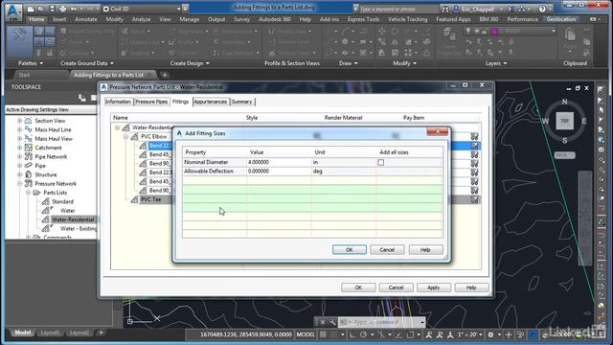Image resolution: width=613 pixels, height=345 pixels.
Task: Cancel the Add Fitting Sizes dialog
Action: tap(387, 249)
